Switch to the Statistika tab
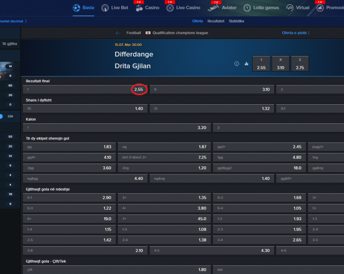The height and width of the screenshot is (274, 344). [x=236, y=21]
